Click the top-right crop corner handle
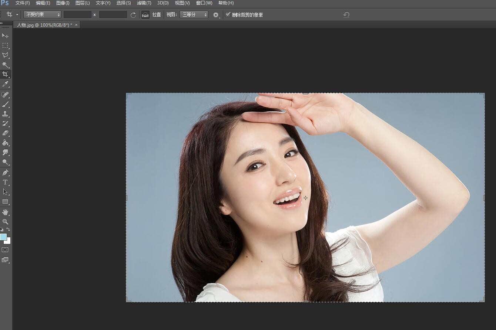 (x=482, y=95)
